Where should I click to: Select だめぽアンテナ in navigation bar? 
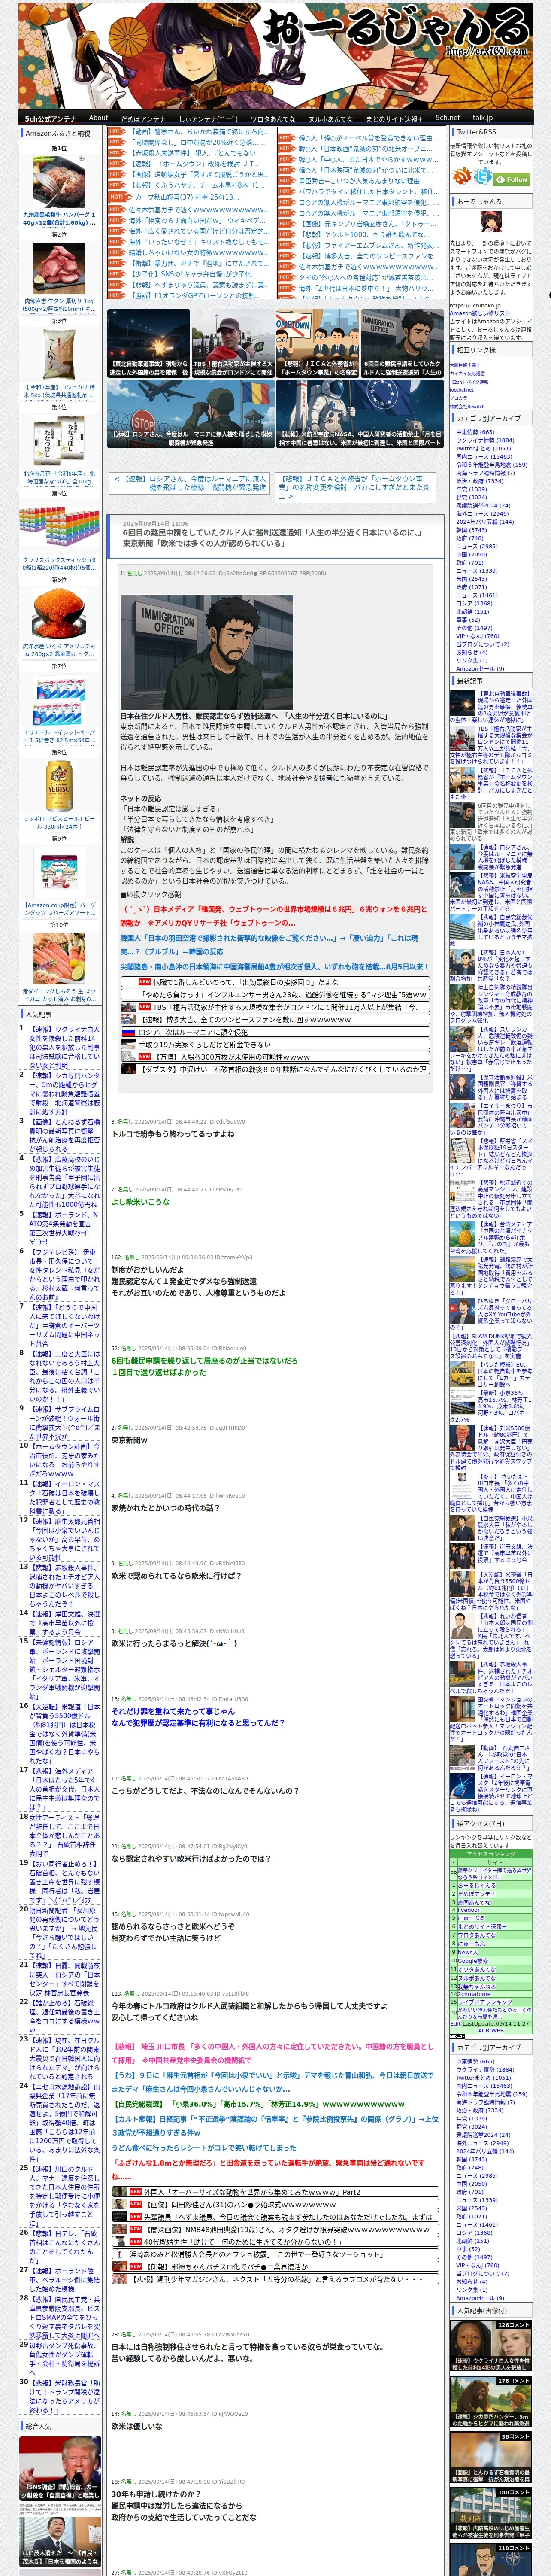tap(142, 118)
